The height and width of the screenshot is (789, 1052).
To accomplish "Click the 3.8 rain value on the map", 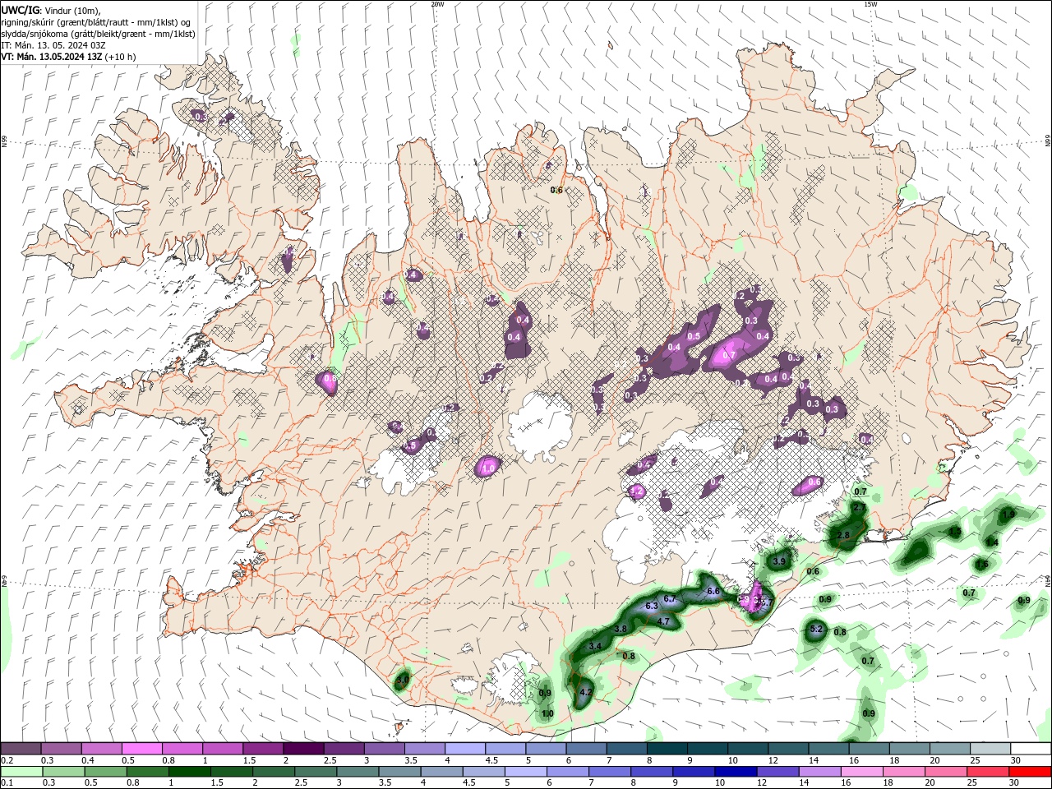I will click(621, 629).
